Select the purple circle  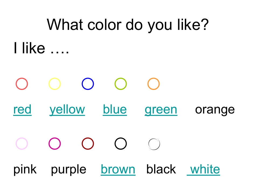click(55, 144)
